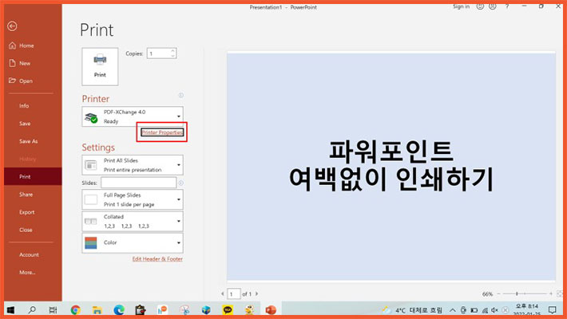
Task: Click the info icon beside Slides field
Action: tap(180, 183)
